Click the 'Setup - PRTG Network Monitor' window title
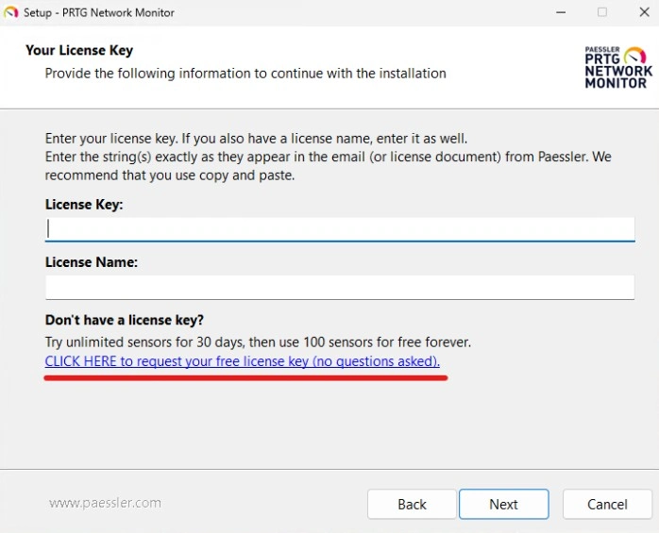The image size is (659, 533). (x=99, y=13)
